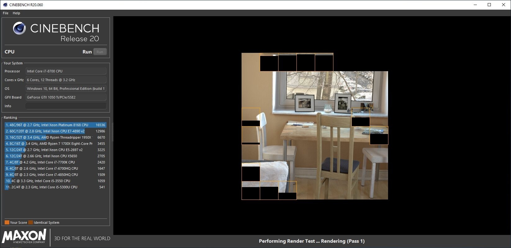Click the empty Info input field
Image resolution: width=511 pixels, height=248 pixels.
pyautogui.click(x=66, y=106)
